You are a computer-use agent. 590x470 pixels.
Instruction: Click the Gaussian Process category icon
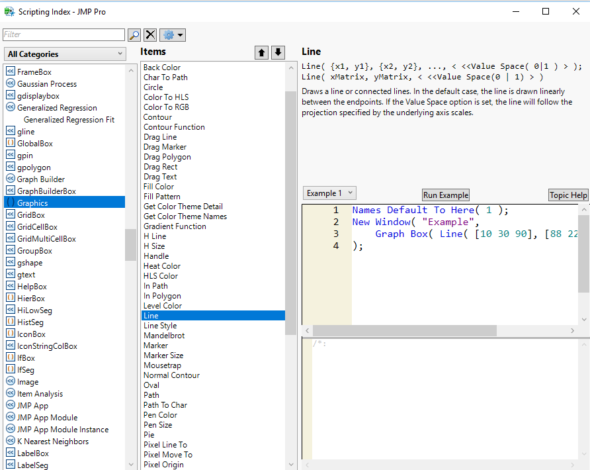coord(11,84)
